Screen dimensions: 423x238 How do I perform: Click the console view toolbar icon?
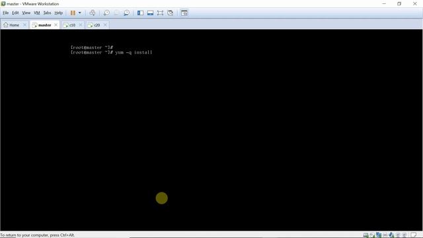[184, 13]
